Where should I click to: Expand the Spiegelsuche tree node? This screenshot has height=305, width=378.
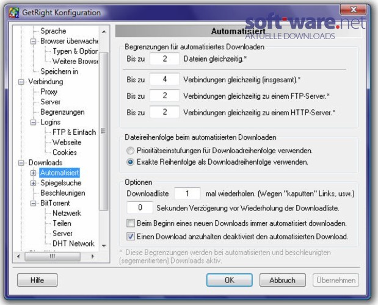(33, 183)
